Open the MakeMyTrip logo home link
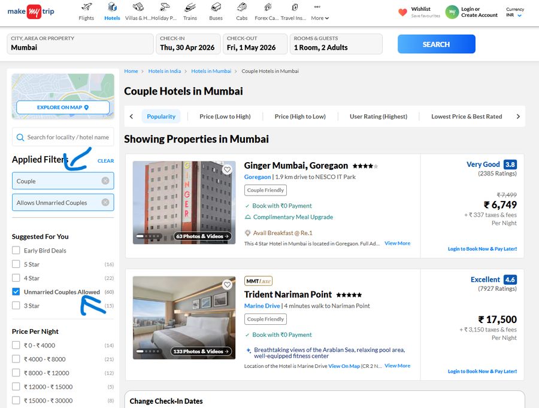539x408 pixels. point(31,11)
